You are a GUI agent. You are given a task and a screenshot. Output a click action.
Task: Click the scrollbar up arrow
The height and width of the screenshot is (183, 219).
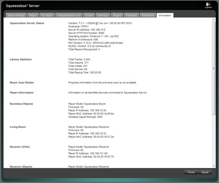point(214,20)
